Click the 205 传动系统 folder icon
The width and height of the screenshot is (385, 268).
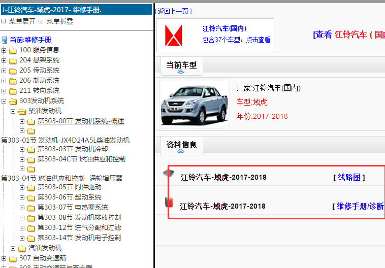(x=13, y=71)
